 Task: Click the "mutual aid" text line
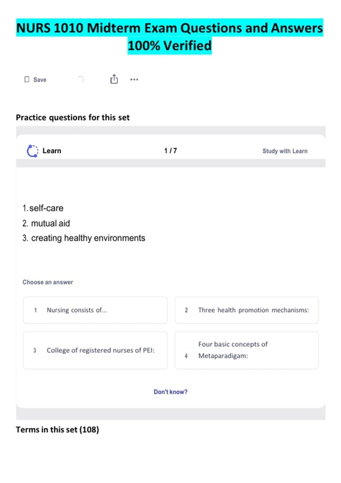50,223
